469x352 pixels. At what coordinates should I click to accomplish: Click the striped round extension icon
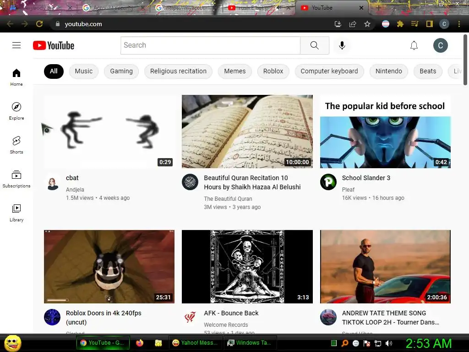coord(386,24)
